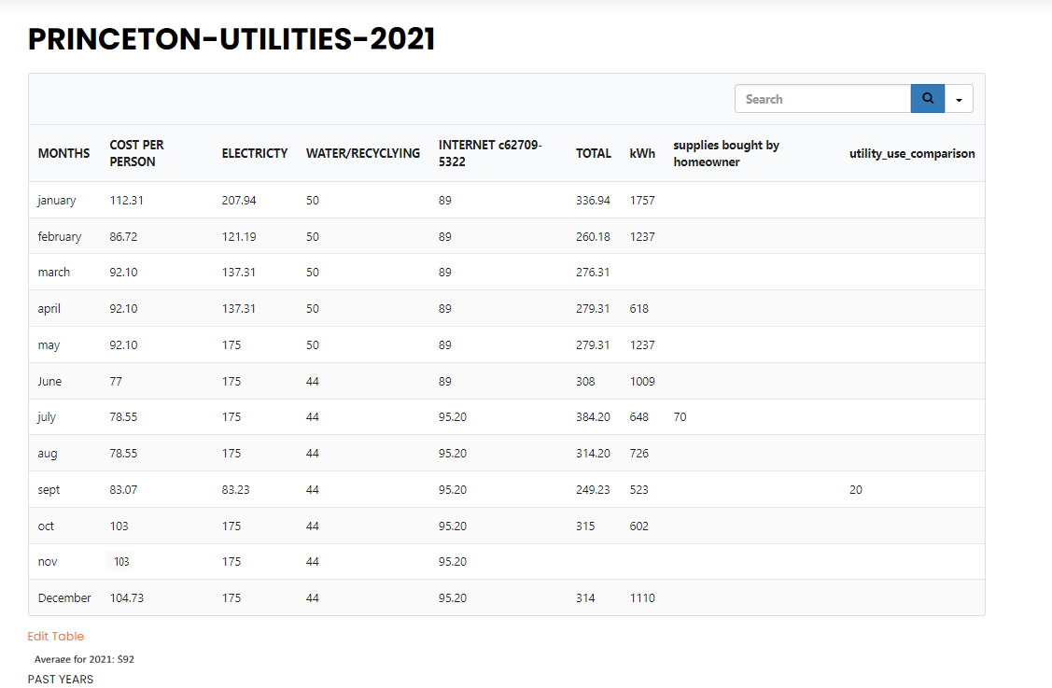Click the kWh column header

[642, 153]
